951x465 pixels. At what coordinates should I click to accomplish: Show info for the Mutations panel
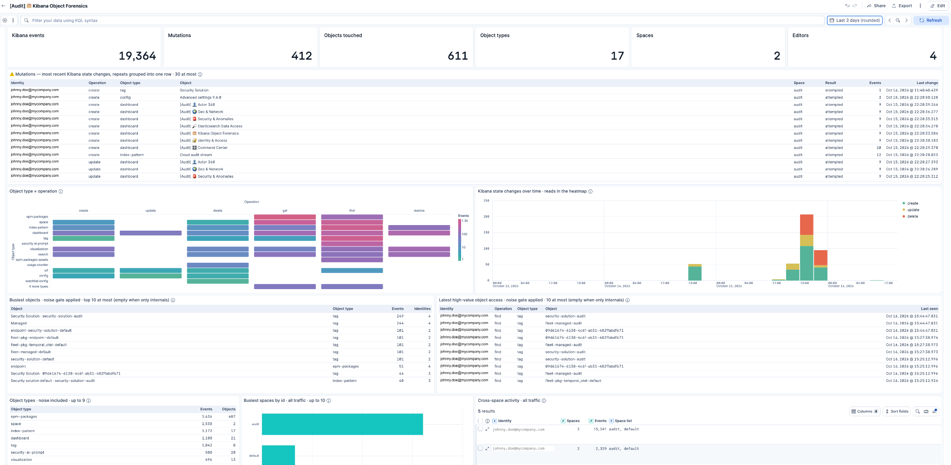tap(200, 74)
